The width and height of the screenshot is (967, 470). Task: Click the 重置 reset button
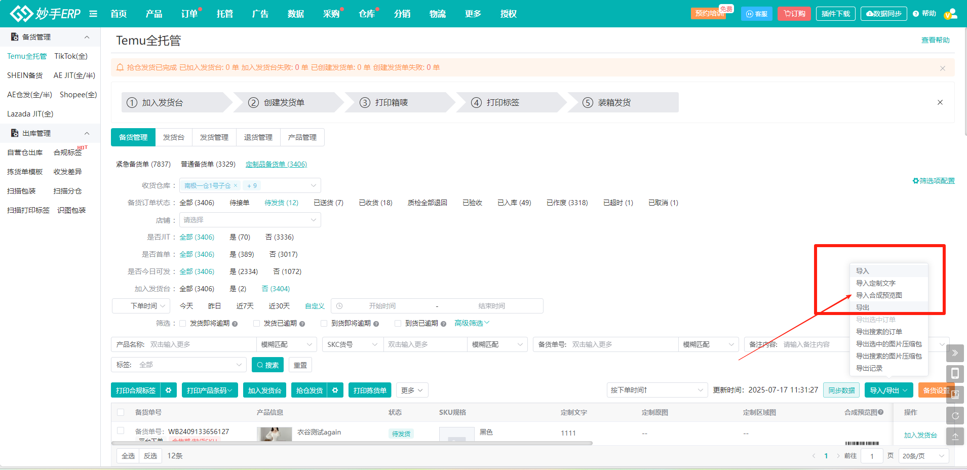(x=300, y=365)
